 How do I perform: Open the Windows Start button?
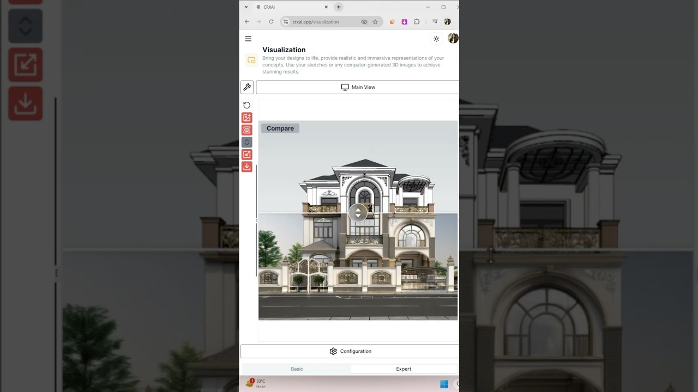tap(444, 384)
